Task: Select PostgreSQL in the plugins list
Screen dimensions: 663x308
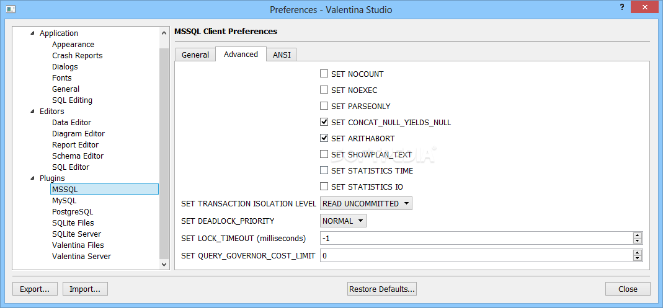Action: pyautogui.click(x=73, y=212)
